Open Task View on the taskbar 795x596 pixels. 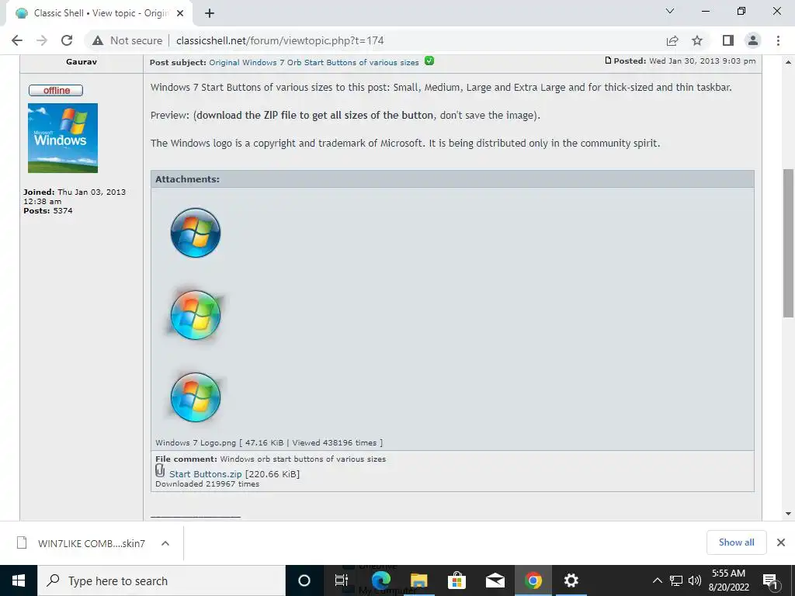[342, 580]
